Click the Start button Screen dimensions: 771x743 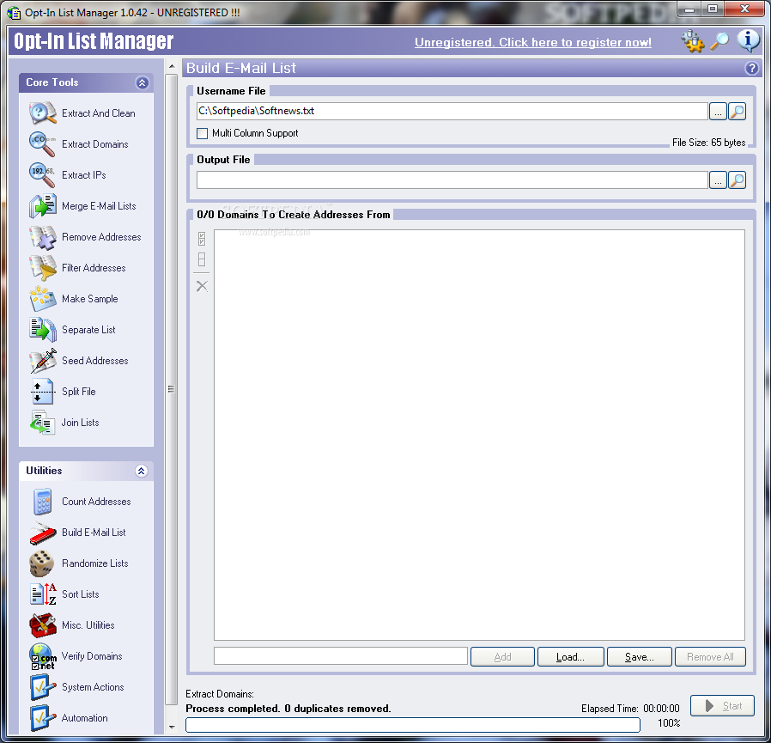click(x=722, y=705)
